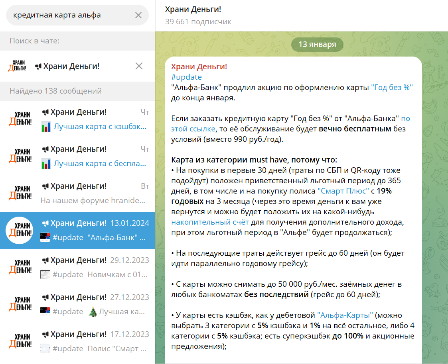The width and height of the screenshot is (448, 364).
Task: Click the megaphone icon in the 29.12.2023 result
Action: tap(45, 260)
